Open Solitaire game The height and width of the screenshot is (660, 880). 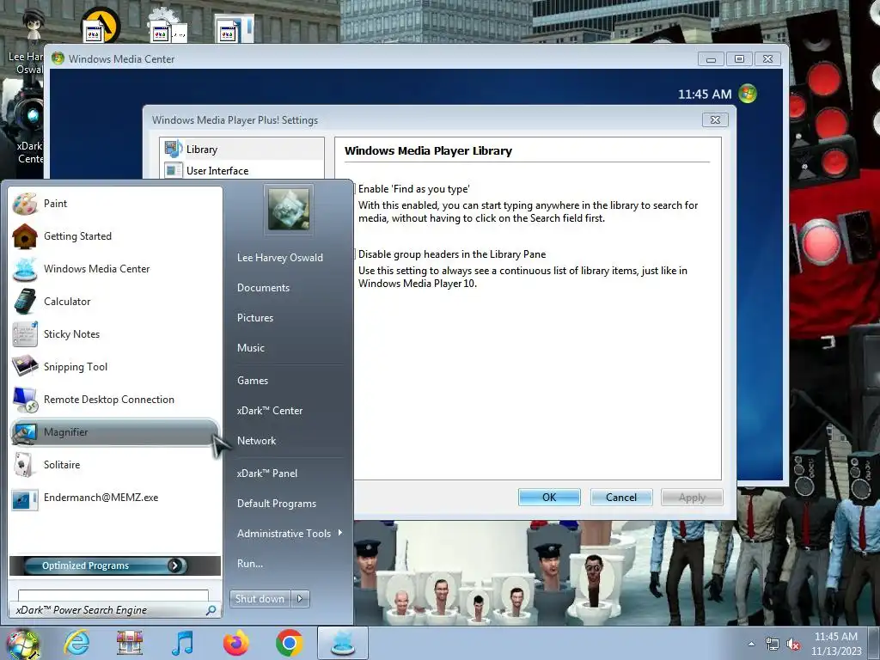pos(115,465)
